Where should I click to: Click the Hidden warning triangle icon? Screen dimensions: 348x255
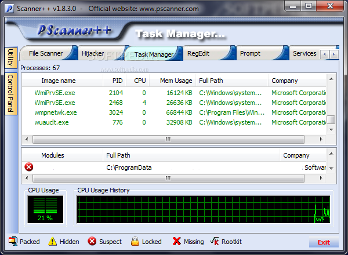point(52,241)
